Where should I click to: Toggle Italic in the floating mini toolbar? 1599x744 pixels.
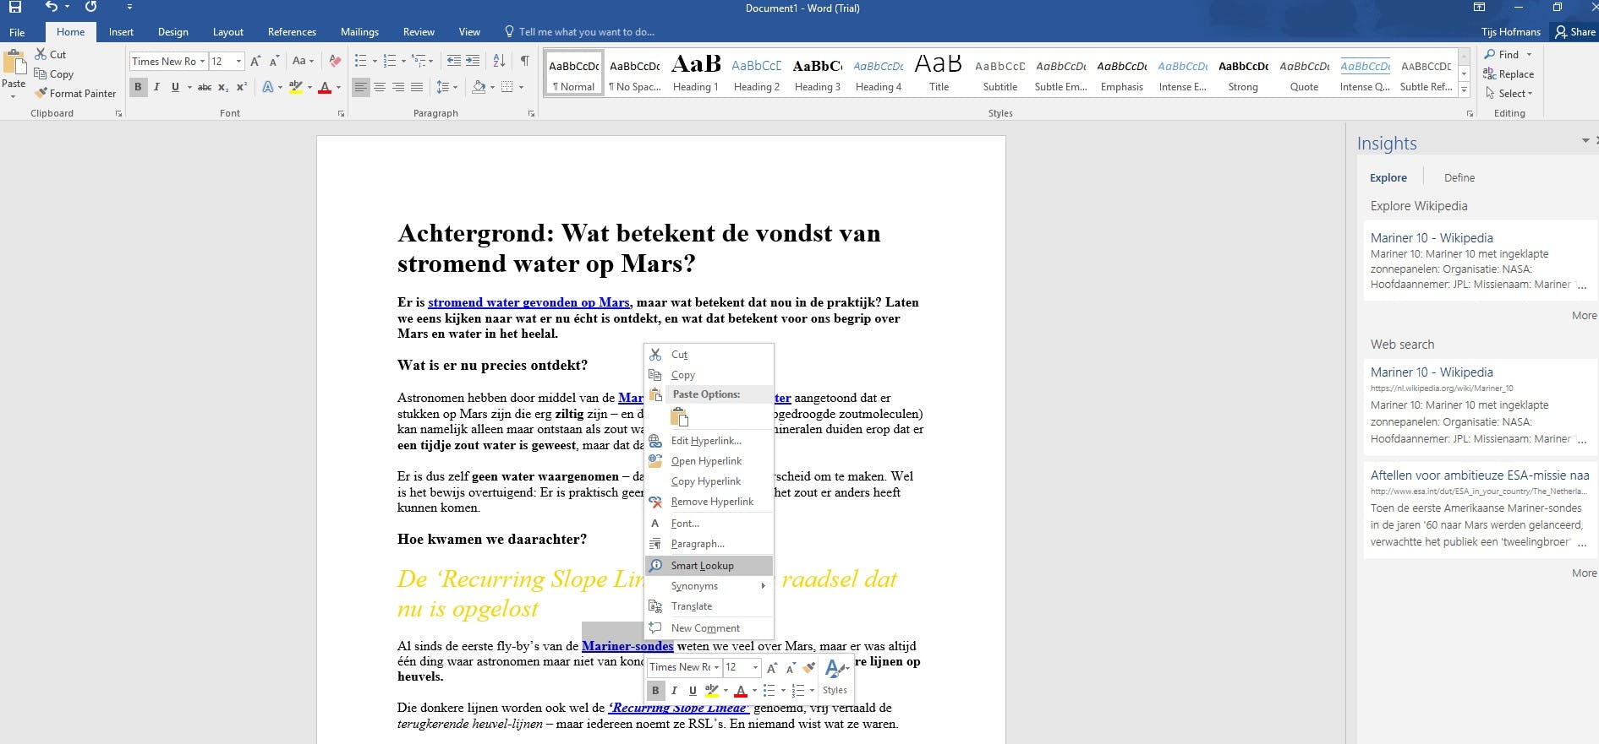674,691
